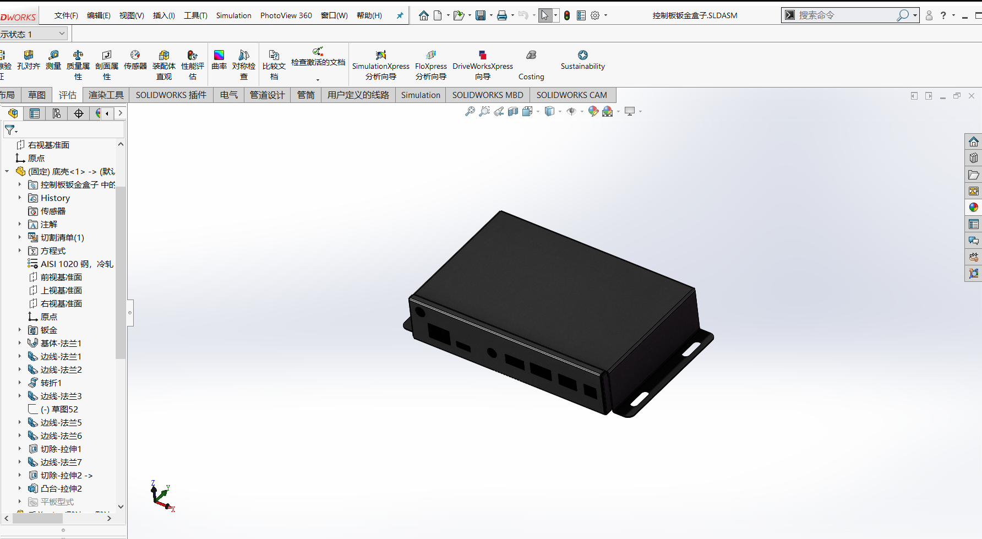The height and width of the screenshot is (539, 982).
Task: Expand the 钣金 node
Action: (x=20, y=330)
